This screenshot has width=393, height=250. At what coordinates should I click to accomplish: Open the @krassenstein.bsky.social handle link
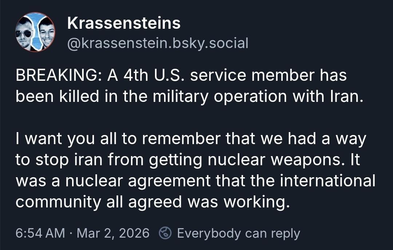[158, 43]
